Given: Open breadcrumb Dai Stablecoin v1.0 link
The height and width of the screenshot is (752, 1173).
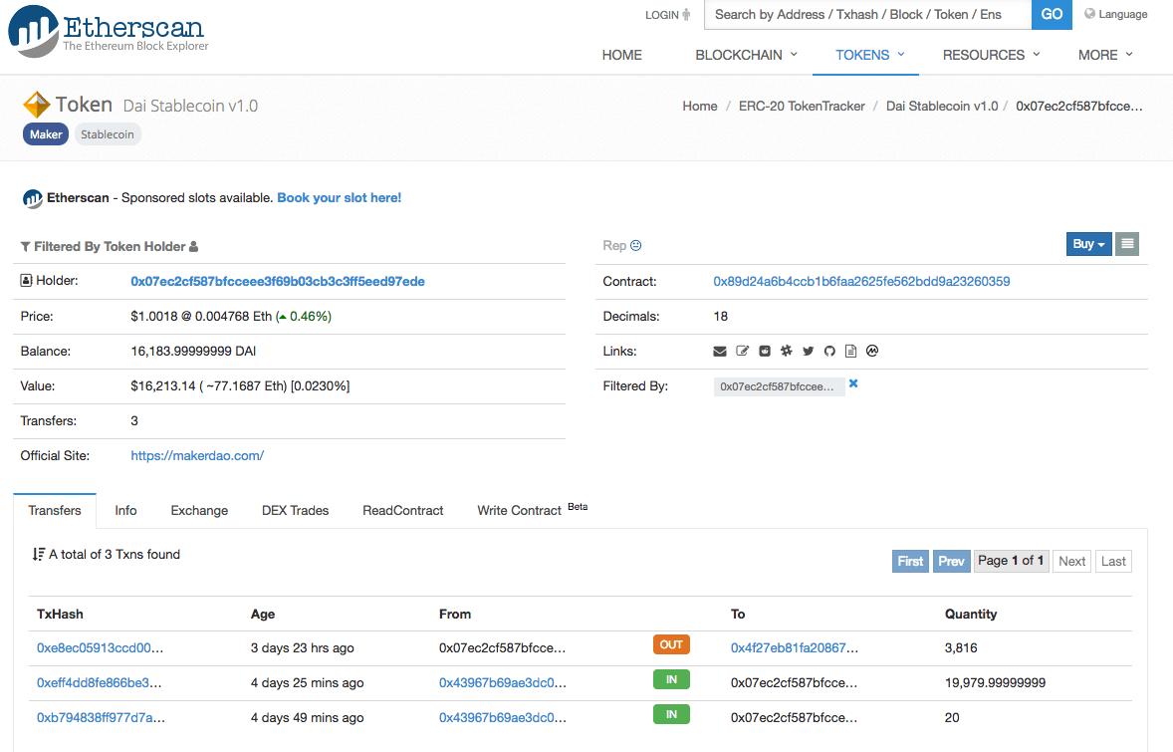Looking at the screenshot, I should [x=942, y=107].
